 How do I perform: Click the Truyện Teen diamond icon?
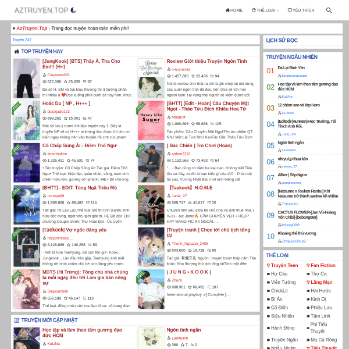coord(268,265)
